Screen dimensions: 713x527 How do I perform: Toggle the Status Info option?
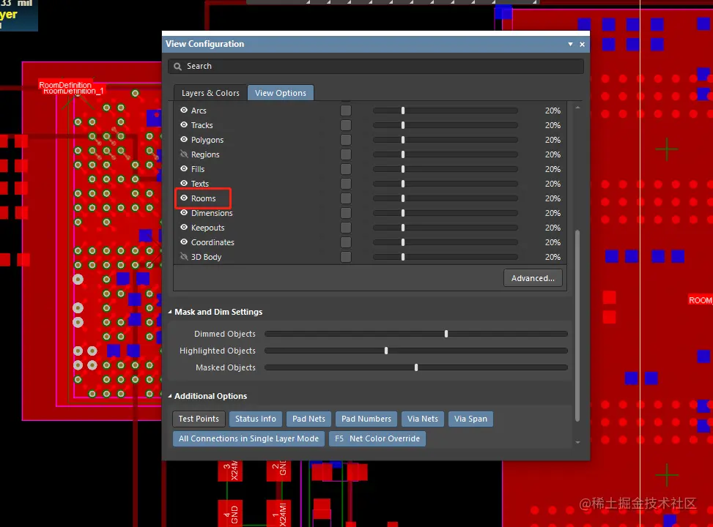(x=256, y=419)
